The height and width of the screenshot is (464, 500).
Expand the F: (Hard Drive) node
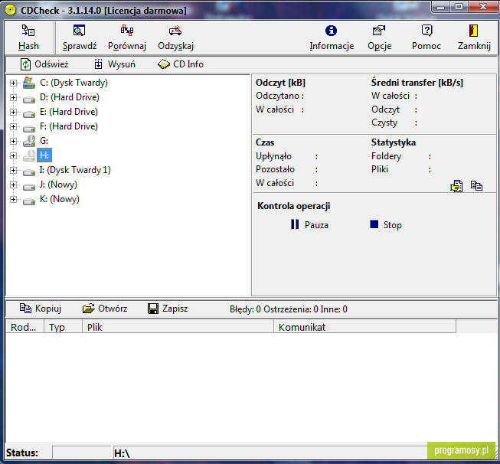[13, 126]
